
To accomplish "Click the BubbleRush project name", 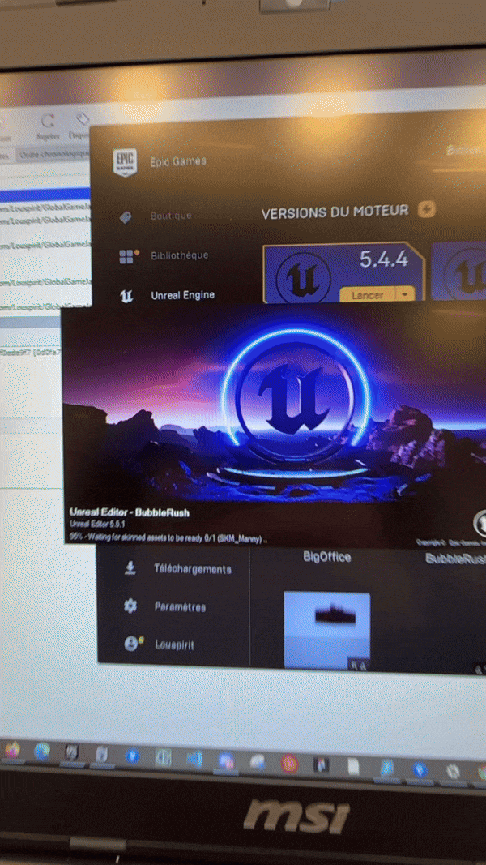I will click(455, 559).
